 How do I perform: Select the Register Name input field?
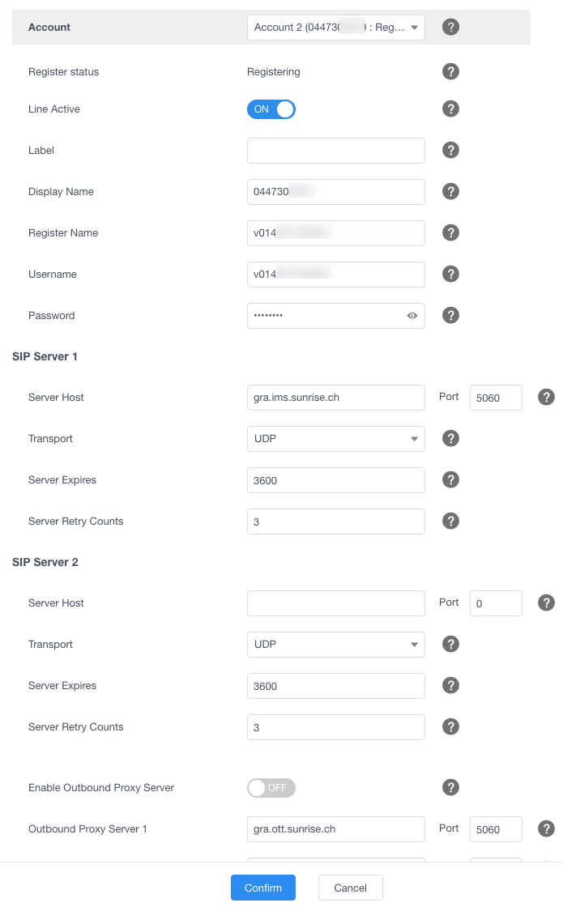335,233
